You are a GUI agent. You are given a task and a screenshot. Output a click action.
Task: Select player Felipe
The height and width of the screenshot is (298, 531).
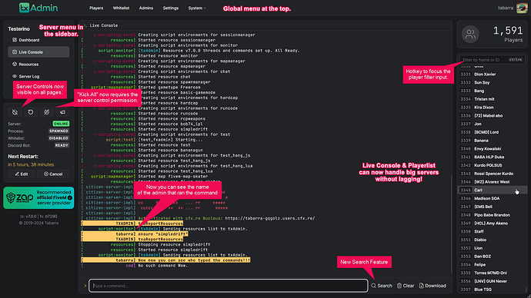coord(492,264)
